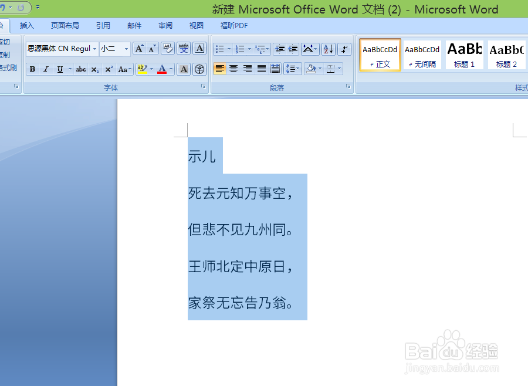Click the line 但悲不见九州同。
528x386 pixels.
click(x=241, y=230)
